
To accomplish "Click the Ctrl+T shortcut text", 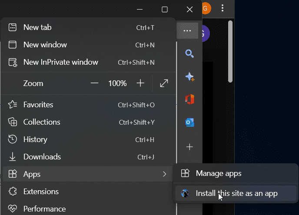I will tap(145, 28).
